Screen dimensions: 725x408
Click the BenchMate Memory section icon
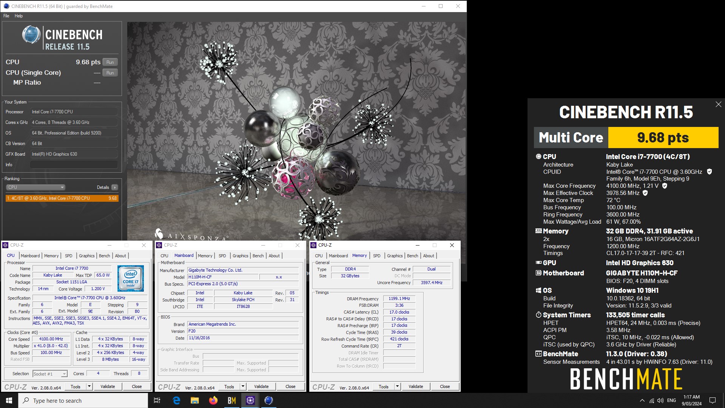(538, 231)
